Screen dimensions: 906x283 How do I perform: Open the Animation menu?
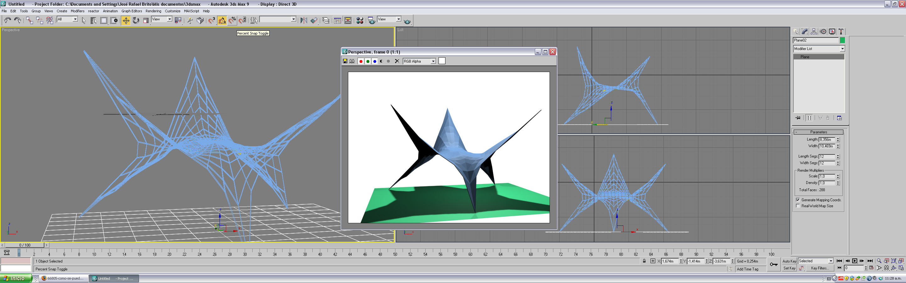pos(110,11)
